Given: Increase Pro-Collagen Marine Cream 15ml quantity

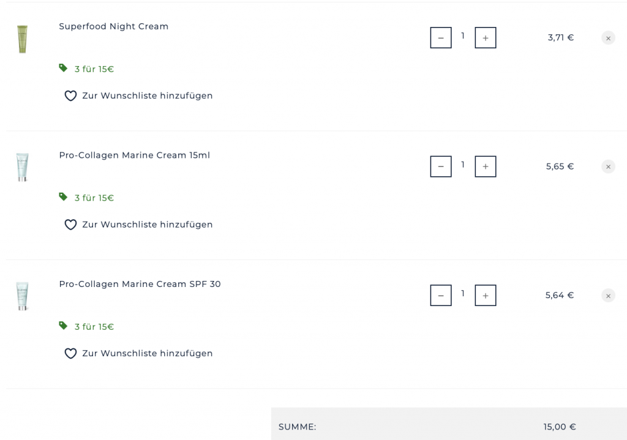Looking at the screenshot, I should click(486, 166).
